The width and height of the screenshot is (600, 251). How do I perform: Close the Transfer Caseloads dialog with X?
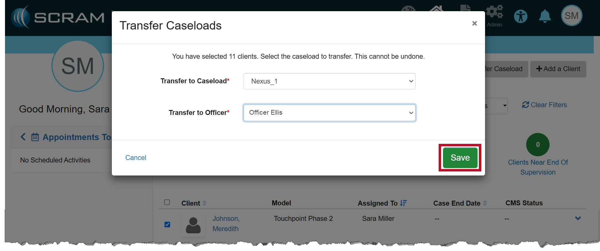(x=474, y=23)
